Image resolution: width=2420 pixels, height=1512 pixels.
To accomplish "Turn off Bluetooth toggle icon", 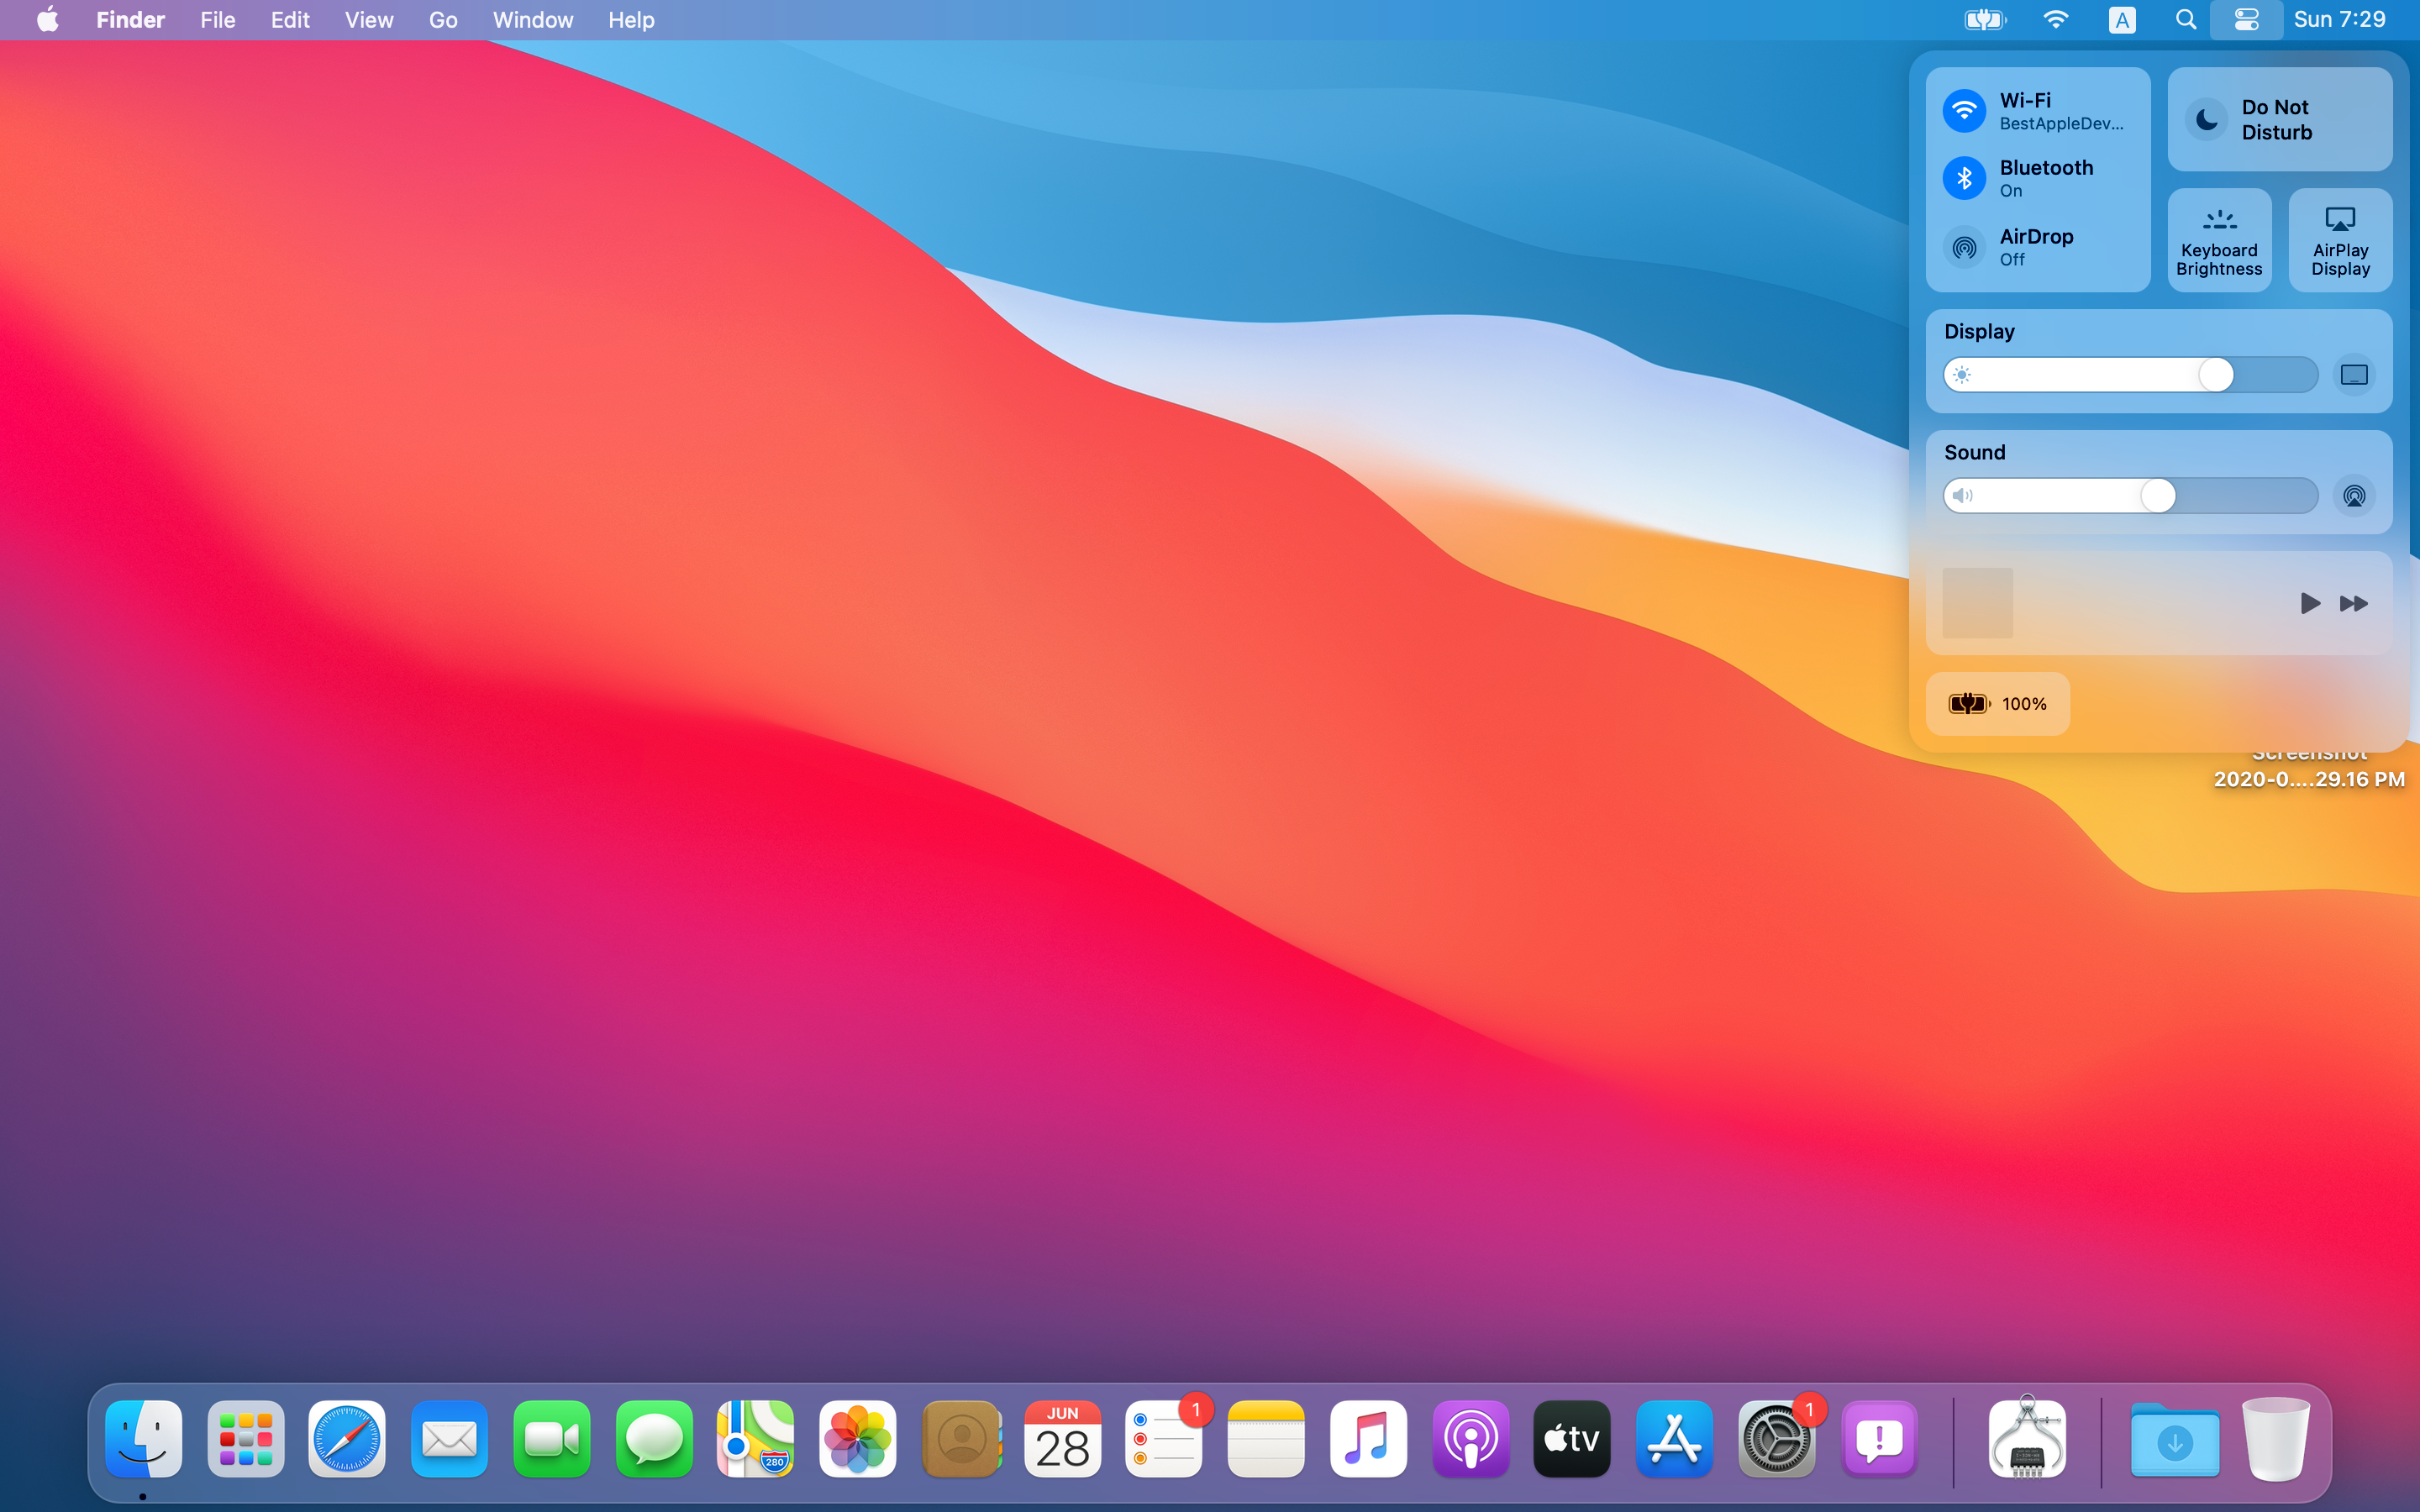I will click(x=1964, y=178).
